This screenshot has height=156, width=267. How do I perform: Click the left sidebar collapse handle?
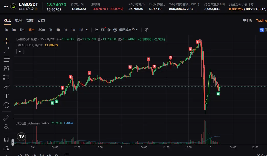click(x=13, y=143)
